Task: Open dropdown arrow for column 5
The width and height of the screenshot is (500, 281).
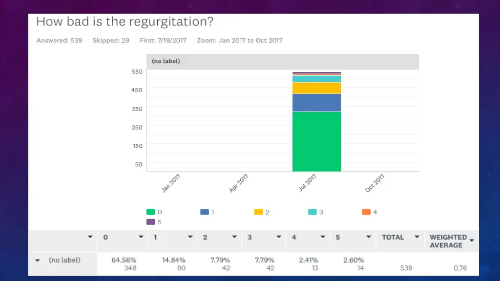Action: click(368, 237)
